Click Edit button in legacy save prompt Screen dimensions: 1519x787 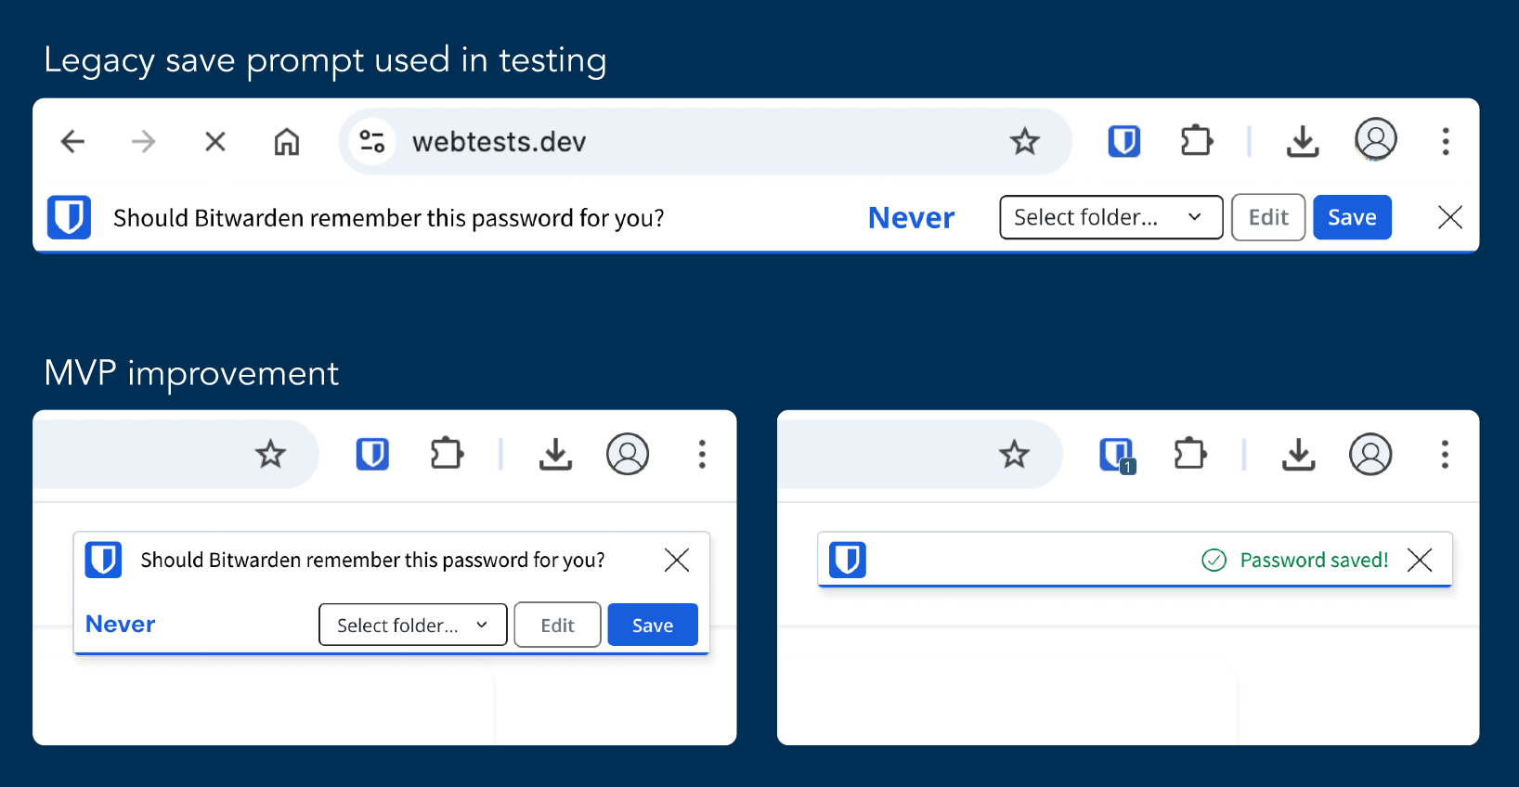pyautogui.click(x=1268, y=217)
